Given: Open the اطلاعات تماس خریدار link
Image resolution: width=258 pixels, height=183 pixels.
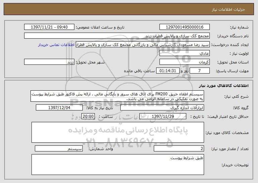Looking at the screenshot, I should click(56, 45).
